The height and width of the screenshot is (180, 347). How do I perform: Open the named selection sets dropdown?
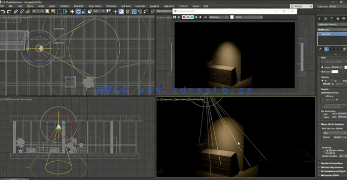(x=164, y=11)
